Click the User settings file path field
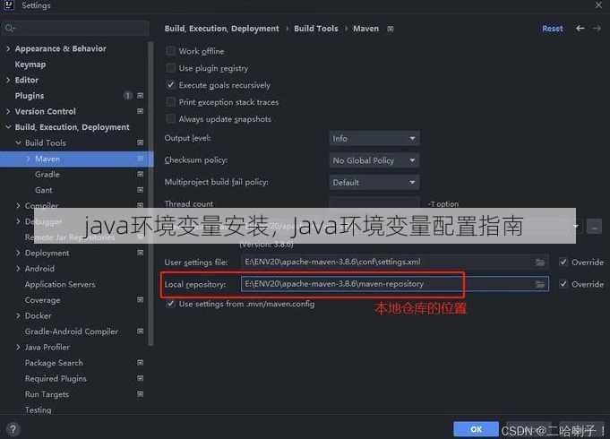Image resolution: width=610 pixels, height=439 pixels. coord(395,262)
